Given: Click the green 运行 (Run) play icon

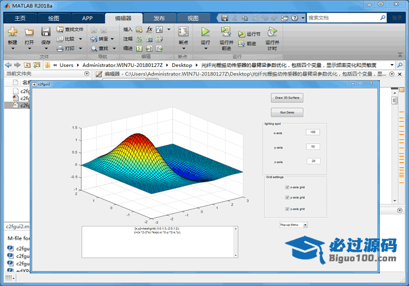Looking at the screenshot, I should (x=205, y=31).
